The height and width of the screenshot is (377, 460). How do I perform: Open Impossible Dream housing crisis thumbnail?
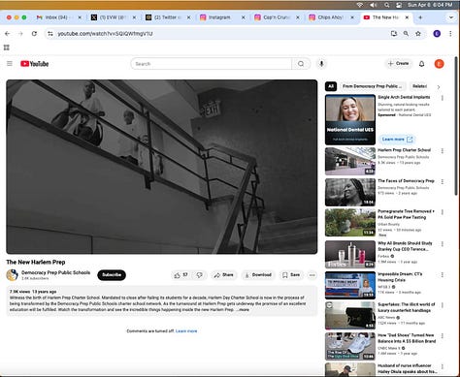tap(350, 285)
